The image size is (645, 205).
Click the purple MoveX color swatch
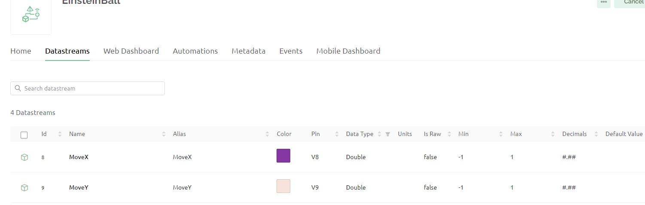283,156
